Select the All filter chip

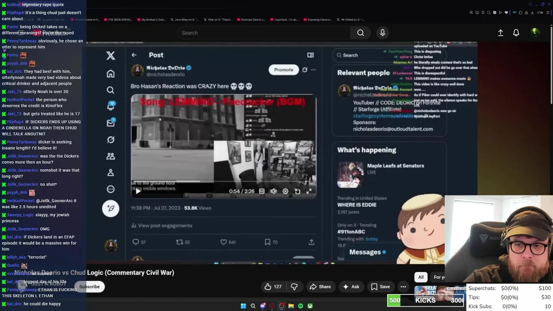pos(421,277)
